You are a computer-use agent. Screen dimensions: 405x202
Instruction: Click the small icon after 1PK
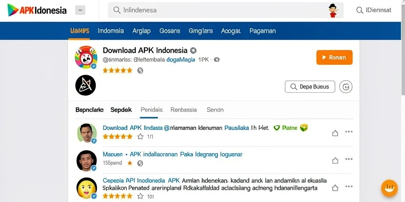click(x=217, y=60)
